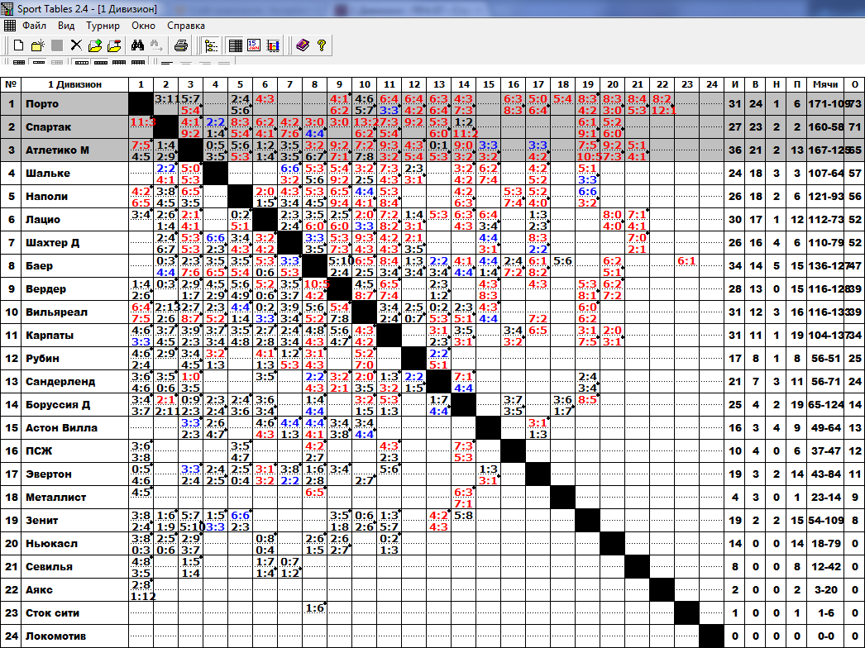This screenshot has width=865, height=648.
Task: Open the Турнир menu
Action: click(x=103, y=26)
